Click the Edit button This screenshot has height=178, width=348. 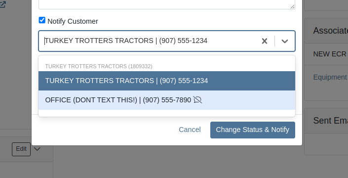pos(21,149)
